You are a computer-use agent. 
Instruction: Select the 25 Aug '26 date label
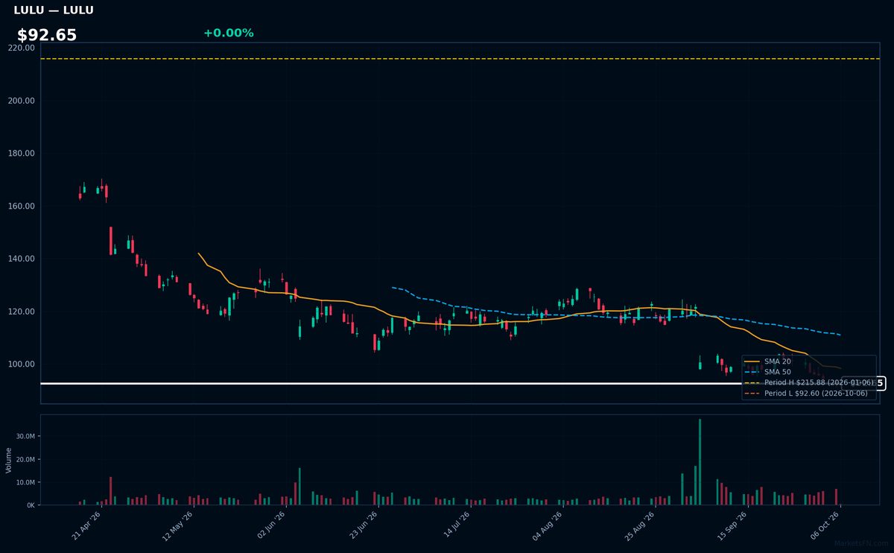[640, 525]
